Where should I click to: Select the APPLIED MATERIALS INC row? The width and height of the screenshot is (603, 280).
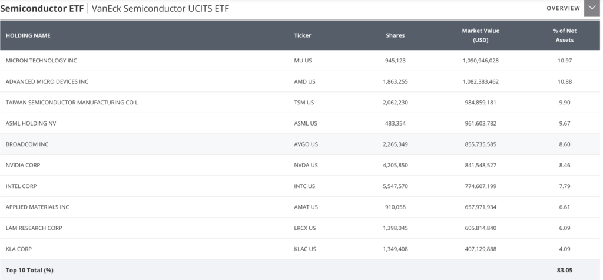300,207
